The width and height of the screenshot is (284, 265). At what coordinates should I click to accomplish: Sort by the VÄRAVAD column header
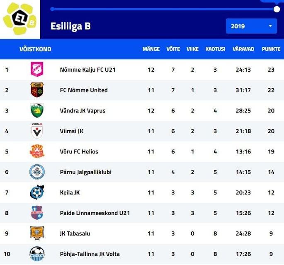tap(243, 49)
